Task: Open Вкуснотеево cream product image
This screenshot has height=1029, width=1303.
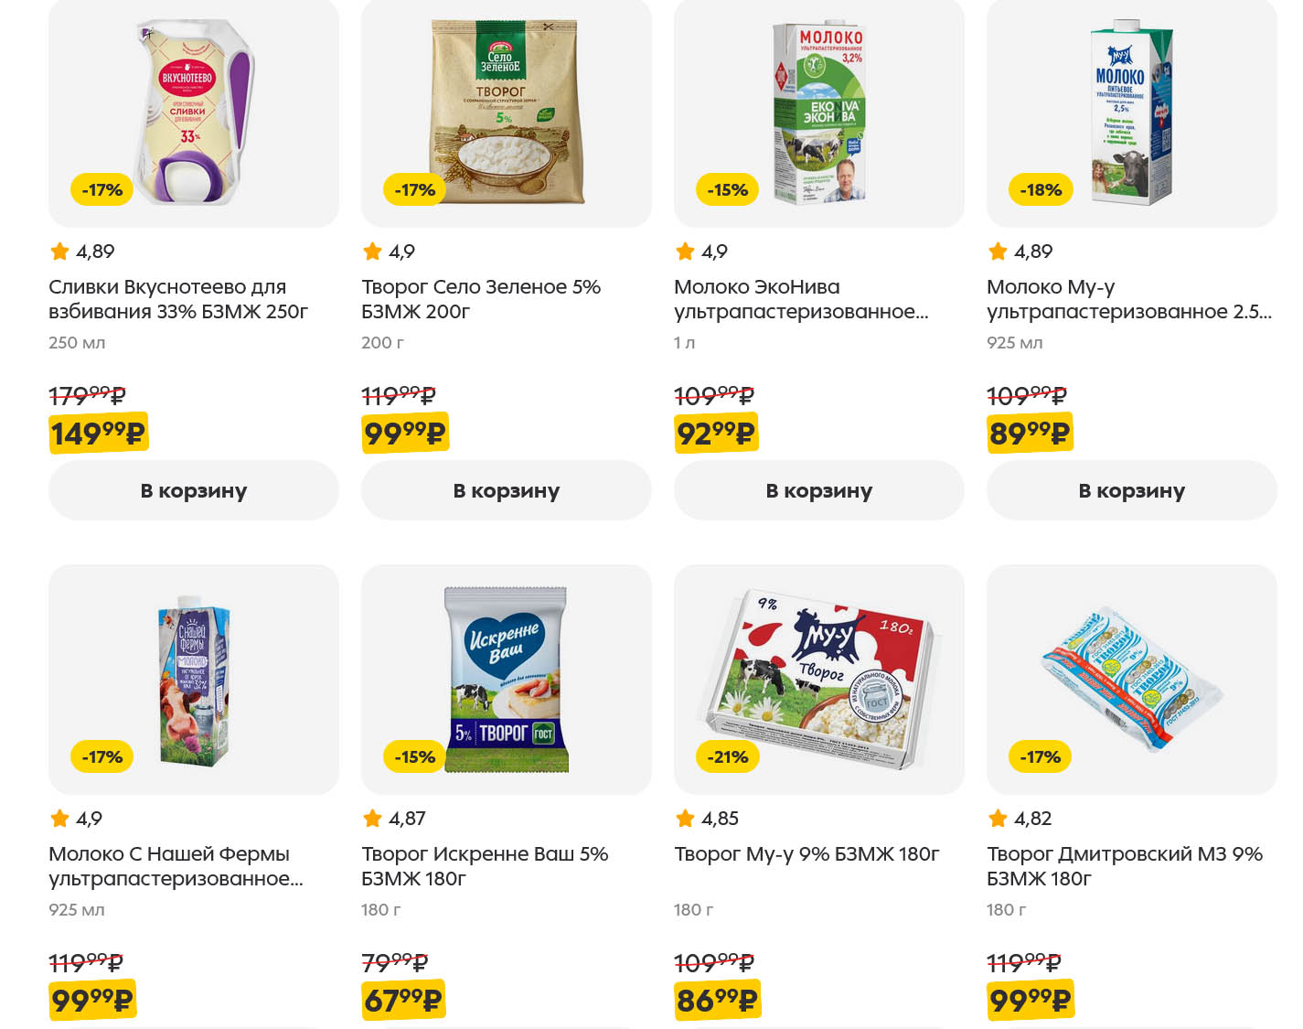Action: point(193,110)
